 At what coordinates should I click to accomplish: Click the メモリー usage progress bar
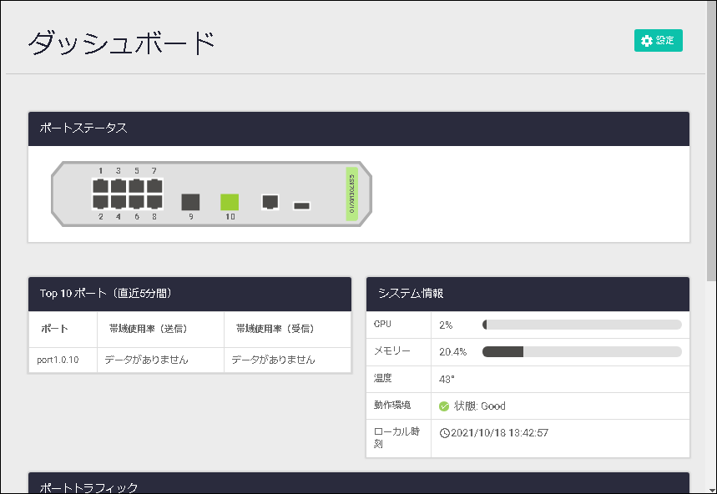click(582, 351)
